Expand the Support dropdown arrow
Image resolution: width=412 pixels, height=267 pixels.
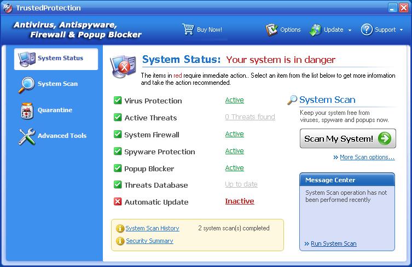click(x=401, y=30)
